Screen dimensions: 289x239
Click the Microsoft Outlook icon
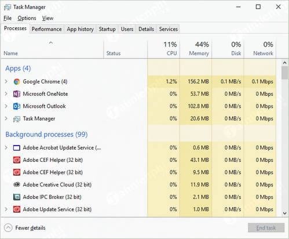(x=17, y=106)
